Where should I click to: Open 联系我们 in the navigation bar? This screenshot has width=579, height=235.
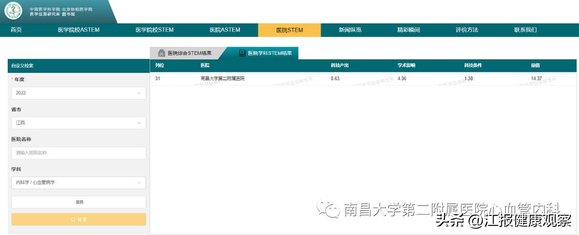(x=525, y=30)
